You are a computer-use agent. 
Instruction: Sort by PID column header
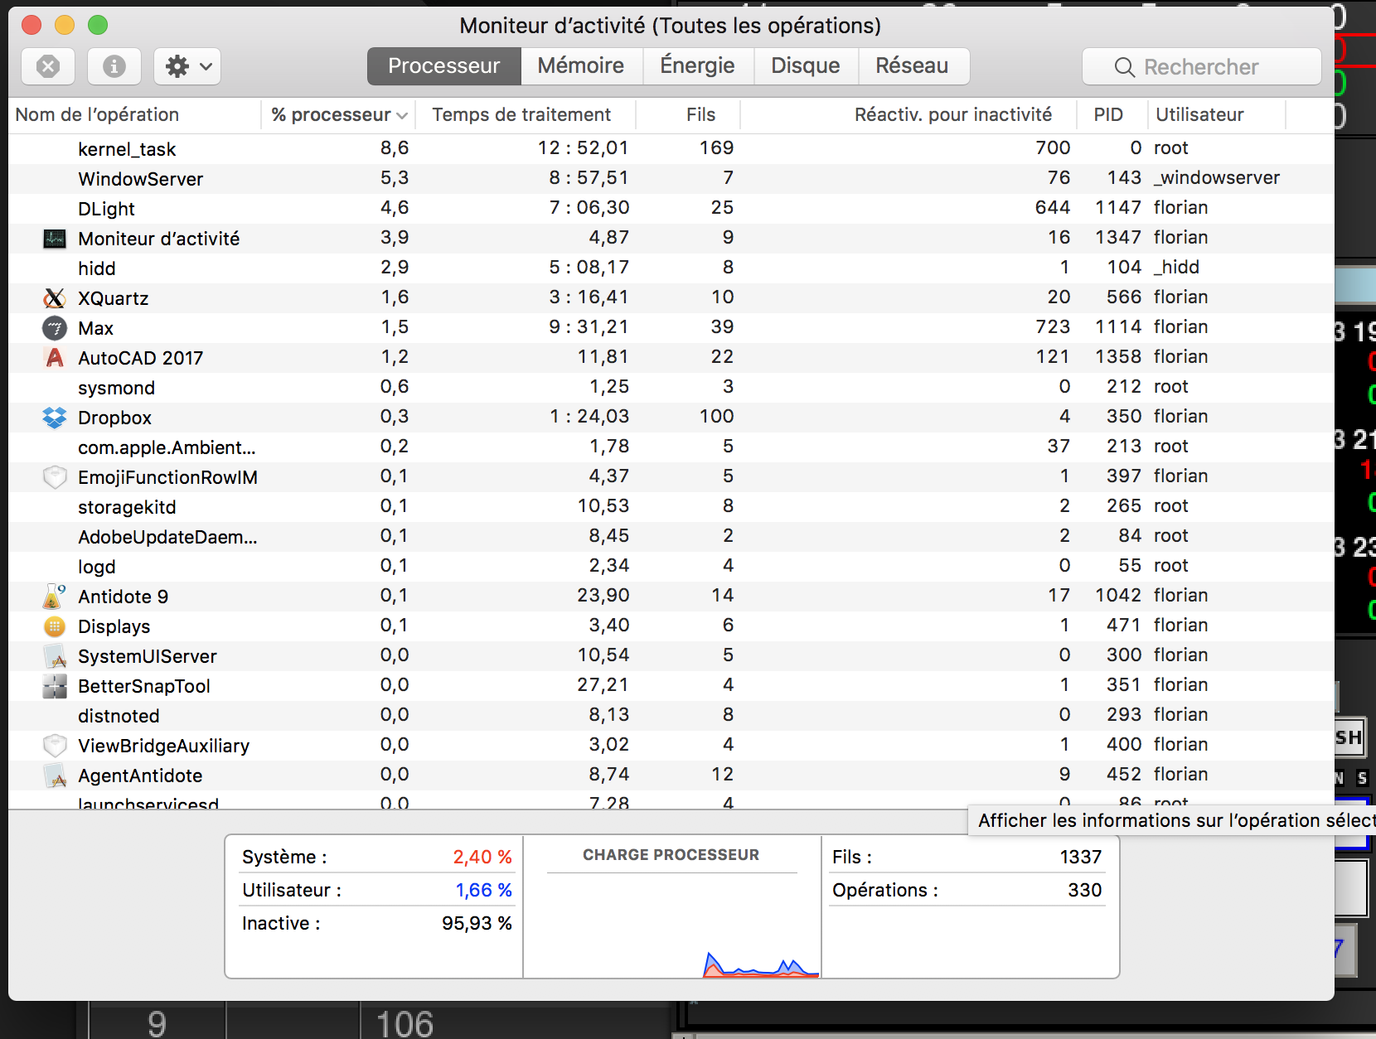click(1108, 115)
